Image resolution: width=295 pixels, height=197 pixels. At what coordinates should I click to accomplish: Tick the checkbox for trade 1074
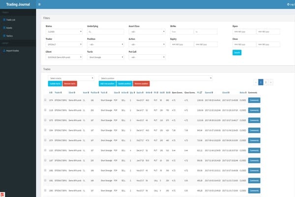point(45,99)
